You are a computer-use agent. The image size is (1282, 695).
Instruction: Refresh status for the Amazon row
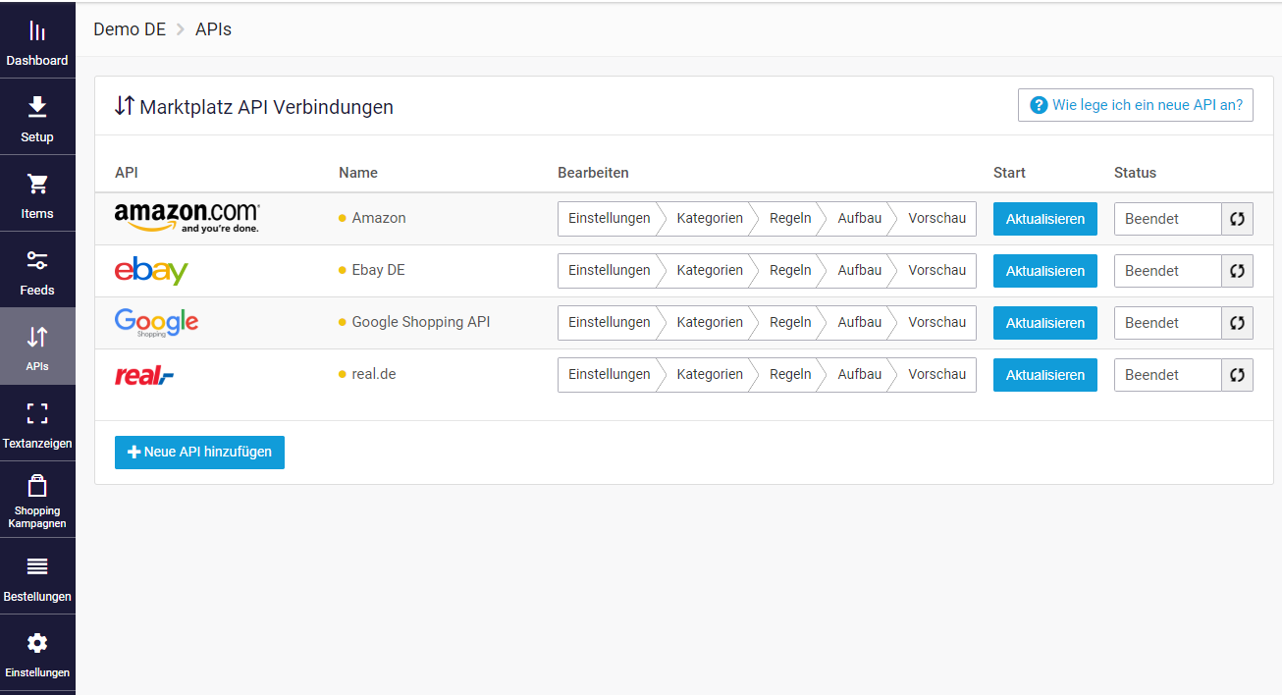(1237, 219)
